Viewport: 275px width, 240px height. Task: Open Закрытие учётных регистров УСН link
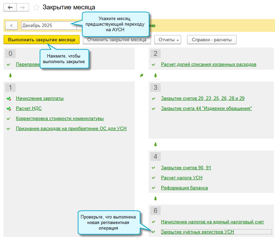point(197,232)
